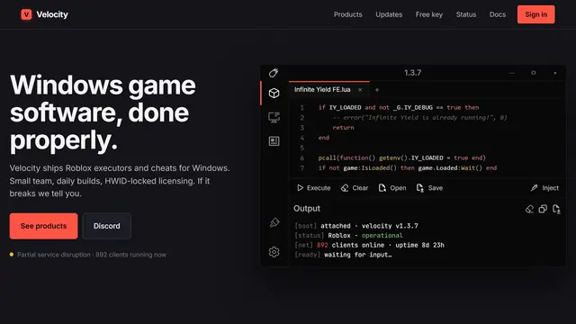Close the executor window

point(555,73)
